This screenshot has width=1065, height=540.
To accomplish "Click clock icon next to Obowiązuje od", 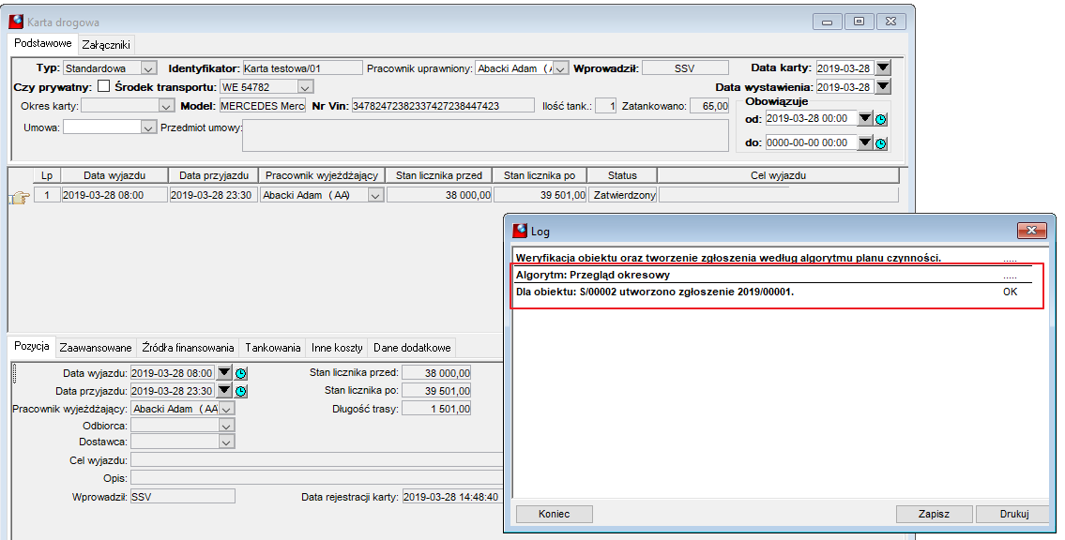I will [881, 119].
